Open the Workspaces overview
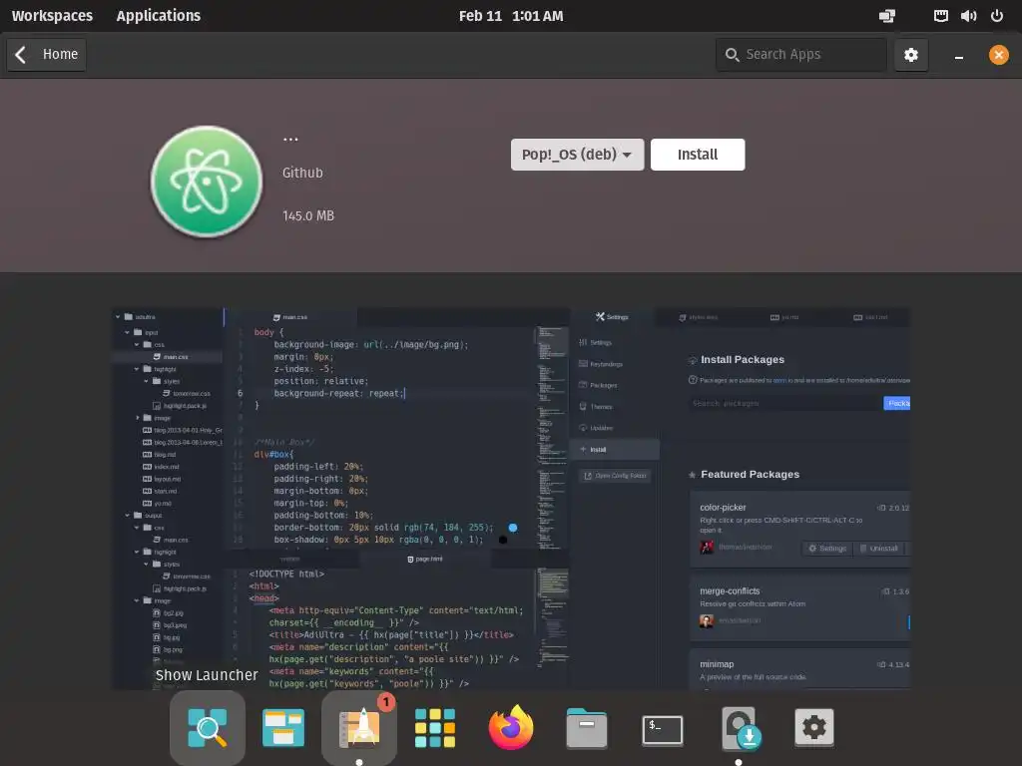Screen dimensions: 1022x766 coord(52,16)
